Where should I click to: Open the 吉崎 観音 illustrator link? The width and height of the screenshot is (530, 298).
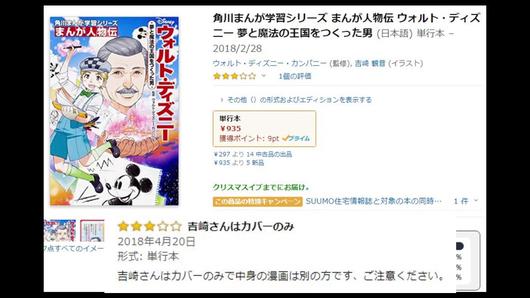[370, 63]
